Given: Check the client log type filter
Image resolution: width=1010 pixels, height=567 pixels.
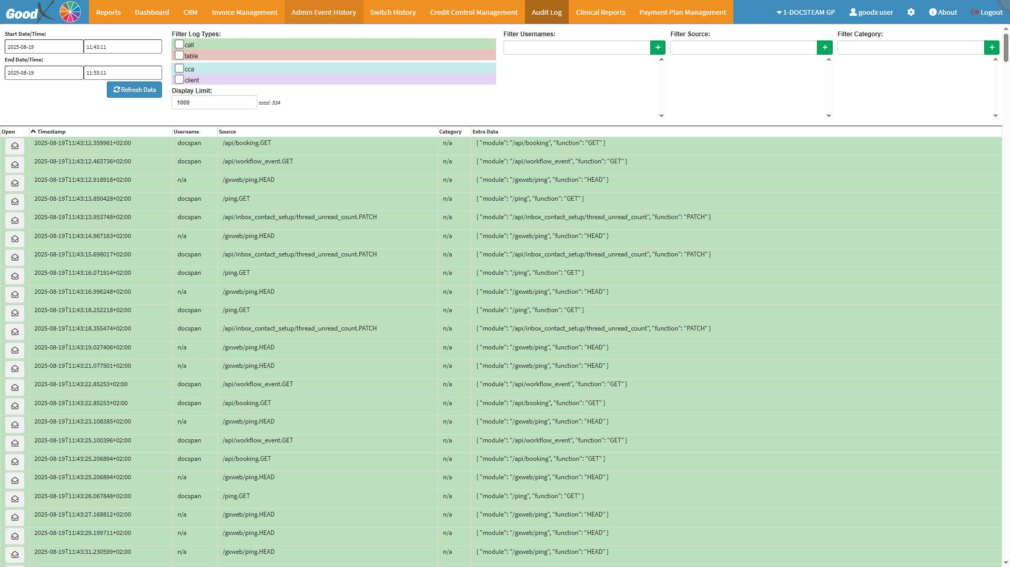Looking at the screenshot, I should (179, 80).
